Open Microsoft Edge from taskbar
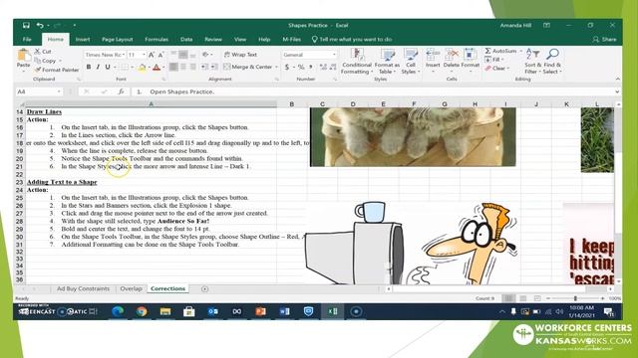 click(x=118, y=311)
